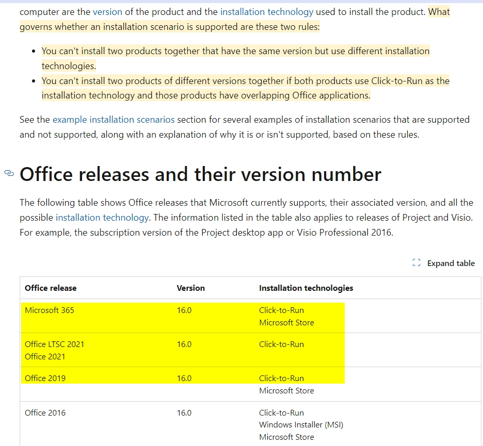
Task: Click 'Microsoft Store' in the Office 2019 row
Action: [286, 391]
